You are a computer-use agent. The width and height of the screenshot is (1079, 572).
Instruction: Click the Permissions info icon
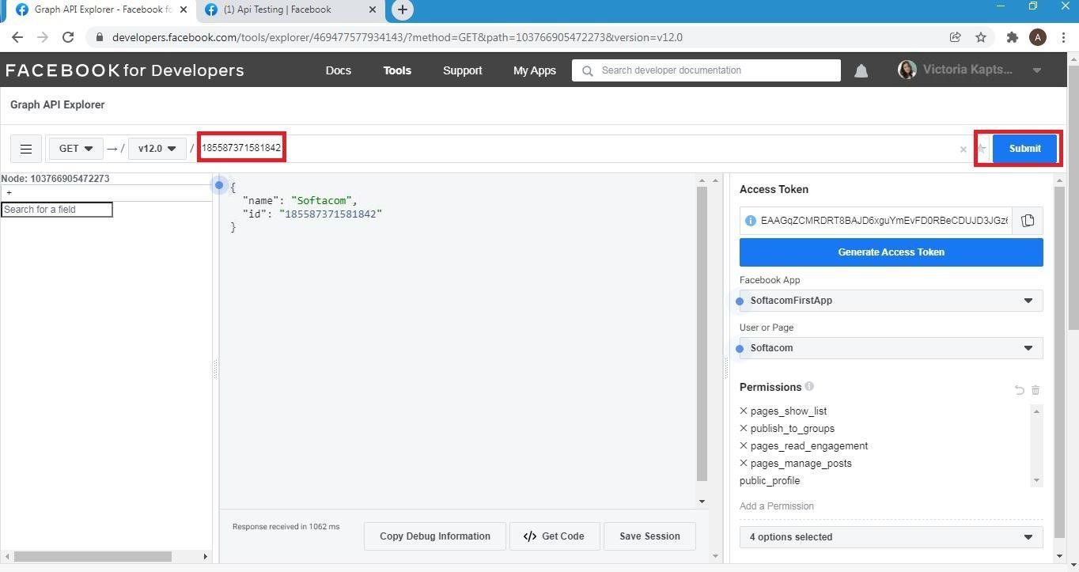coord(809,386)
